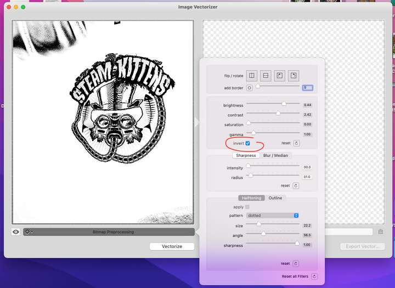Click the Reset all Filters icon

click(314, 276)
